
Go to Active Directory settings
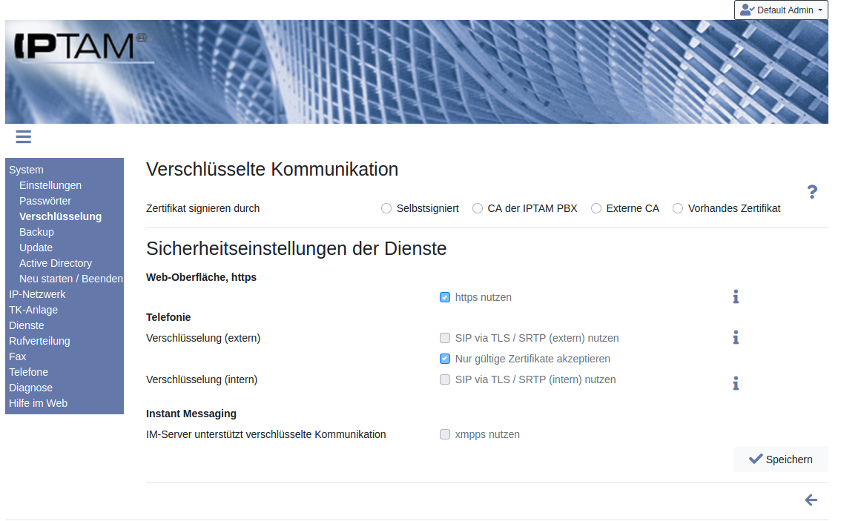point(56,263)
